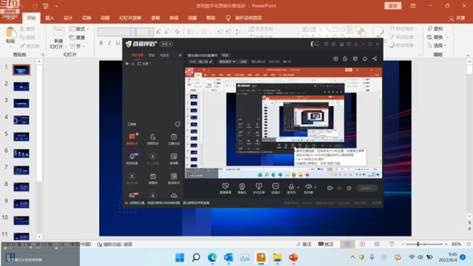The width and height of the screenshot is (473, 266).
Task: Hide the 全屏1 source with eye
Action: (127, 64)
